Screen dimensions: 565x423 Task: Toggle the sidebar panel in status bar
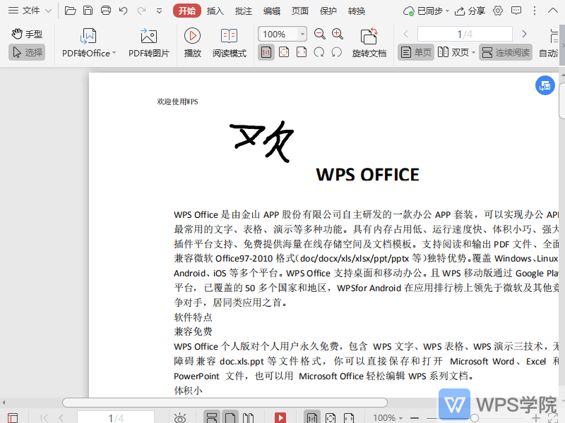(x=13, y=418)
